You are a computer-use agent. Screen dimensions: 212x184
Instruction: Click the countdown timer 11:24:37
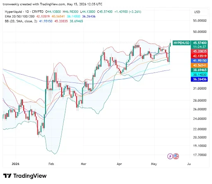pos(200,47)
